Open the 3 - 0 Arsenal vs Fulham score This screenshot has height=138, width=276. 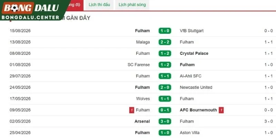[165, 121]
